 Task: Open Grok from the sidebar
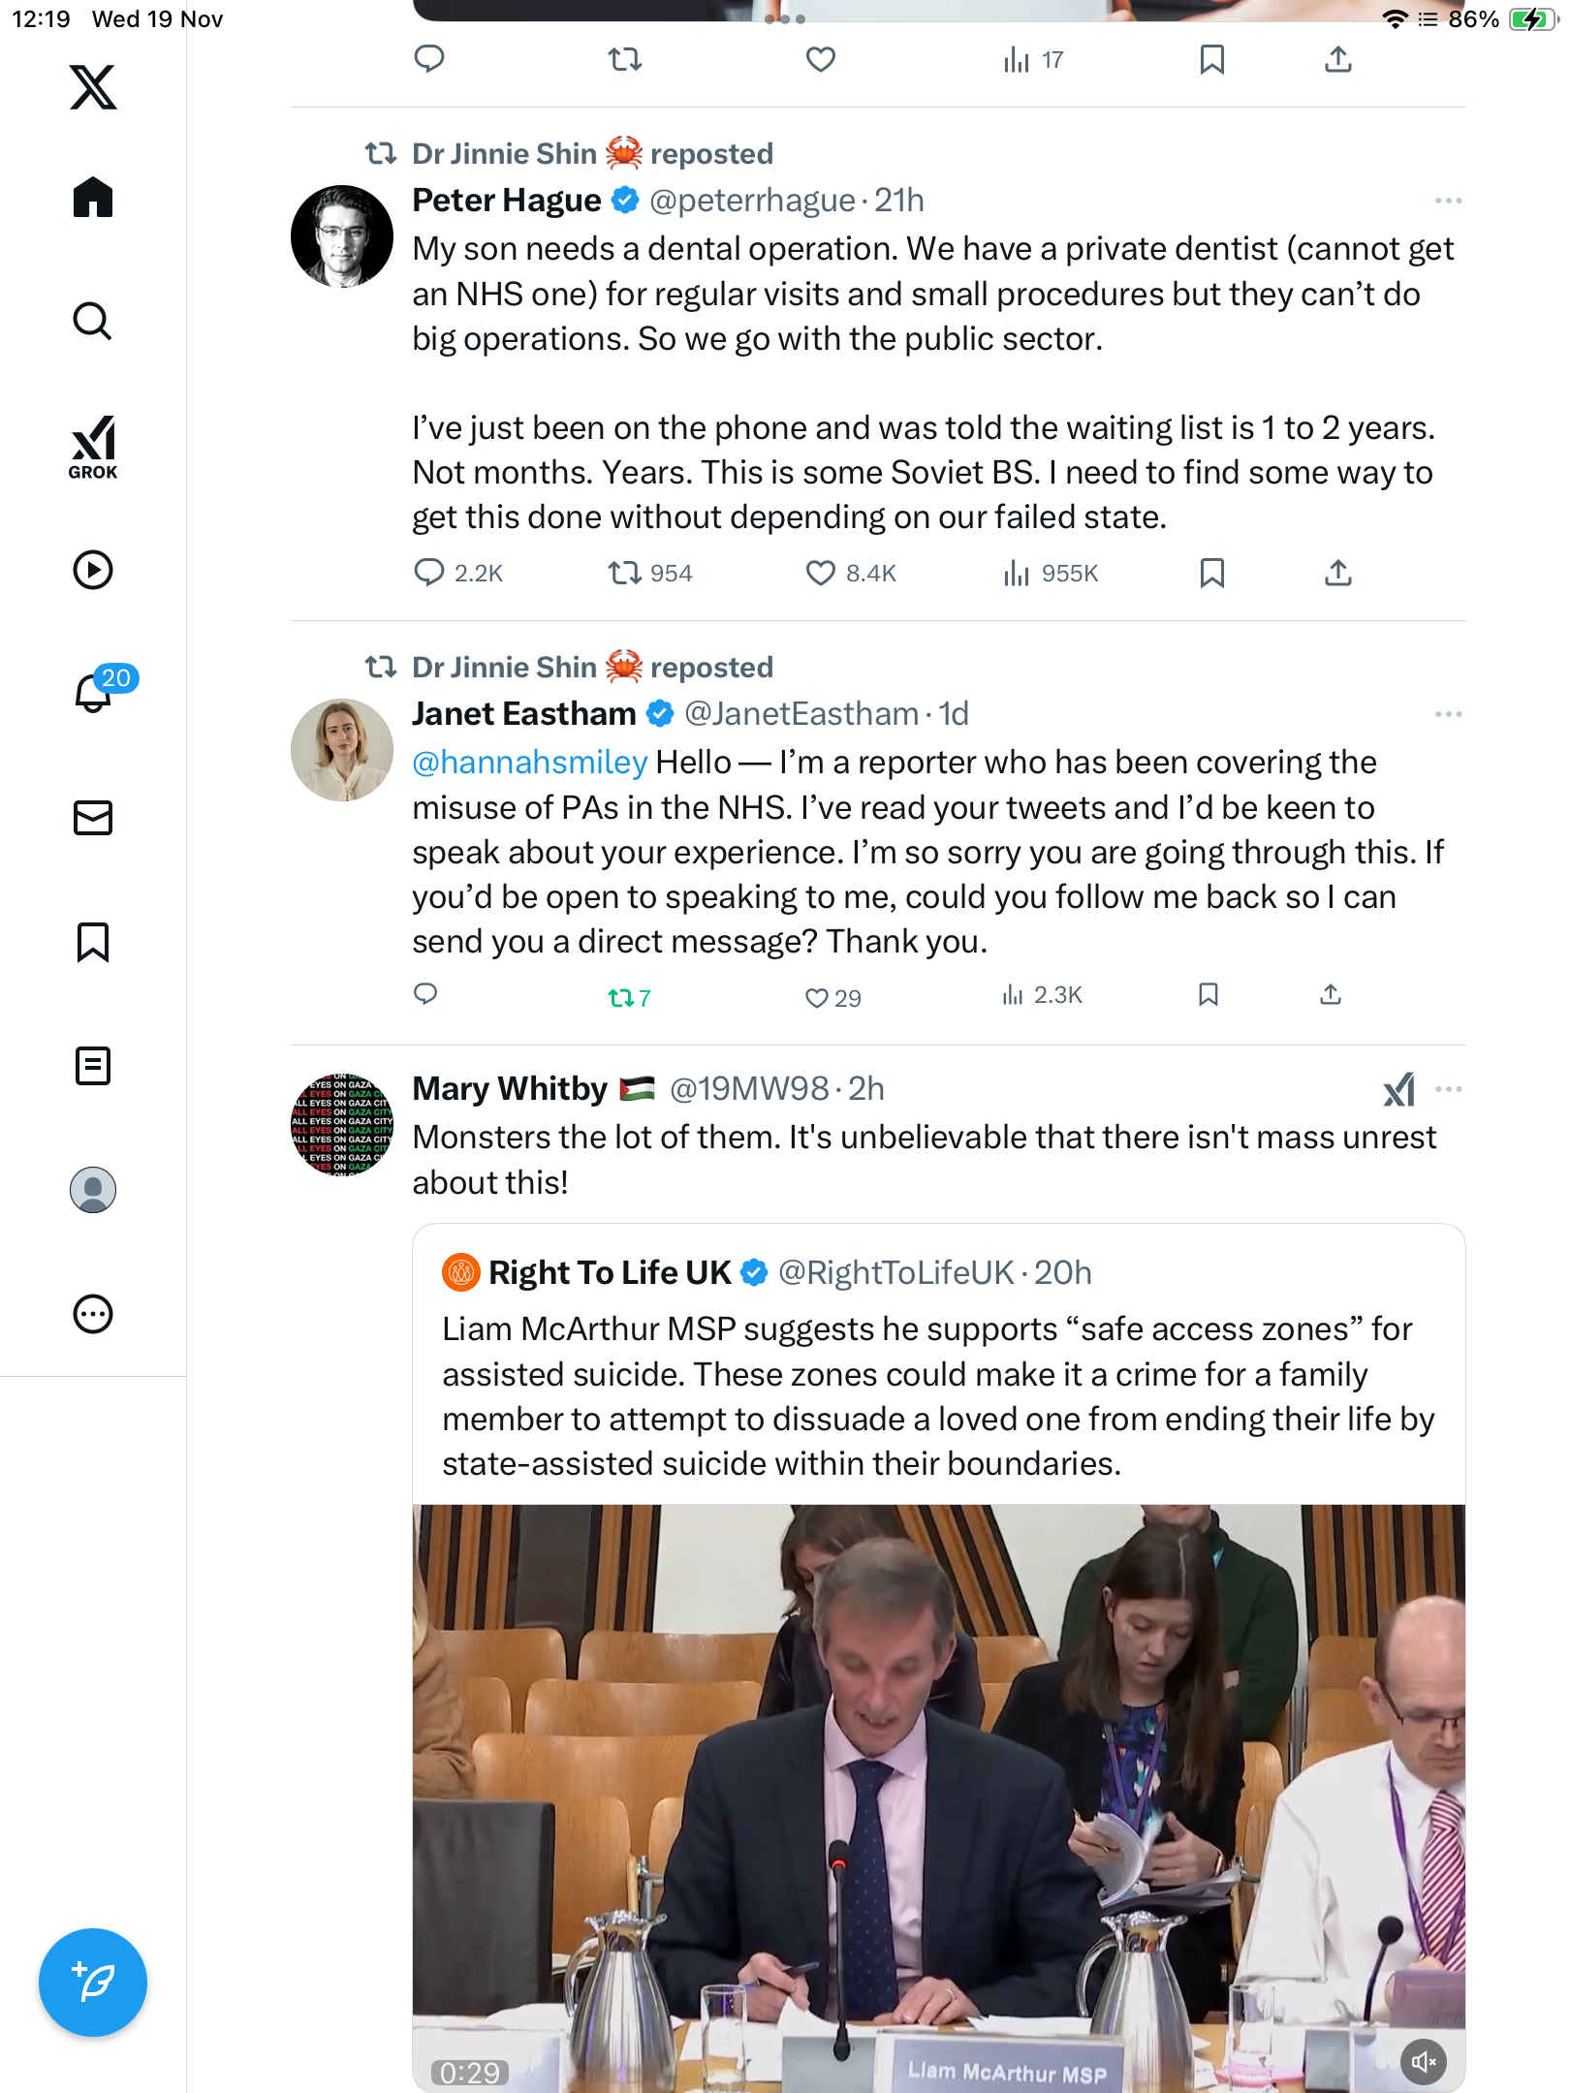pyautogui.click(x=93, y=447)
